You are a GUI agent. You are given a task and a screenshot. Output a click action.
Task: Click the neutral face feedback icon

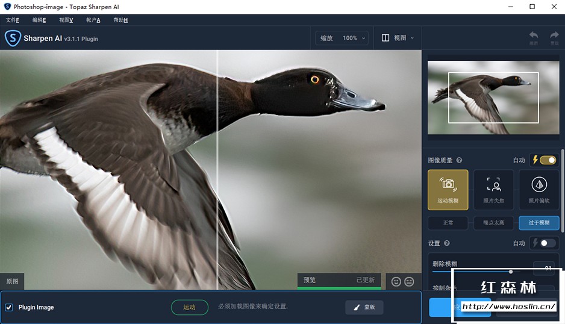[409, 281]
